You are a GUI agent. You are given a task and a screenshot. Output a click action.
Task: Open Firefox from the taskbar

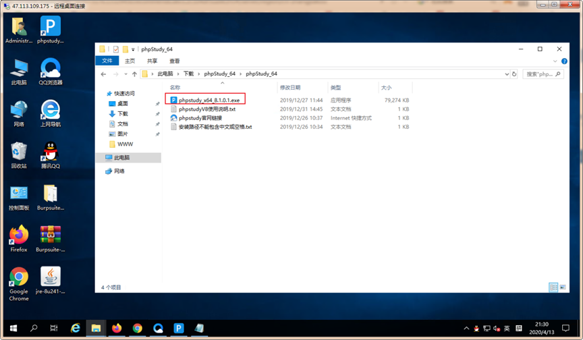(x=117, y=328)
